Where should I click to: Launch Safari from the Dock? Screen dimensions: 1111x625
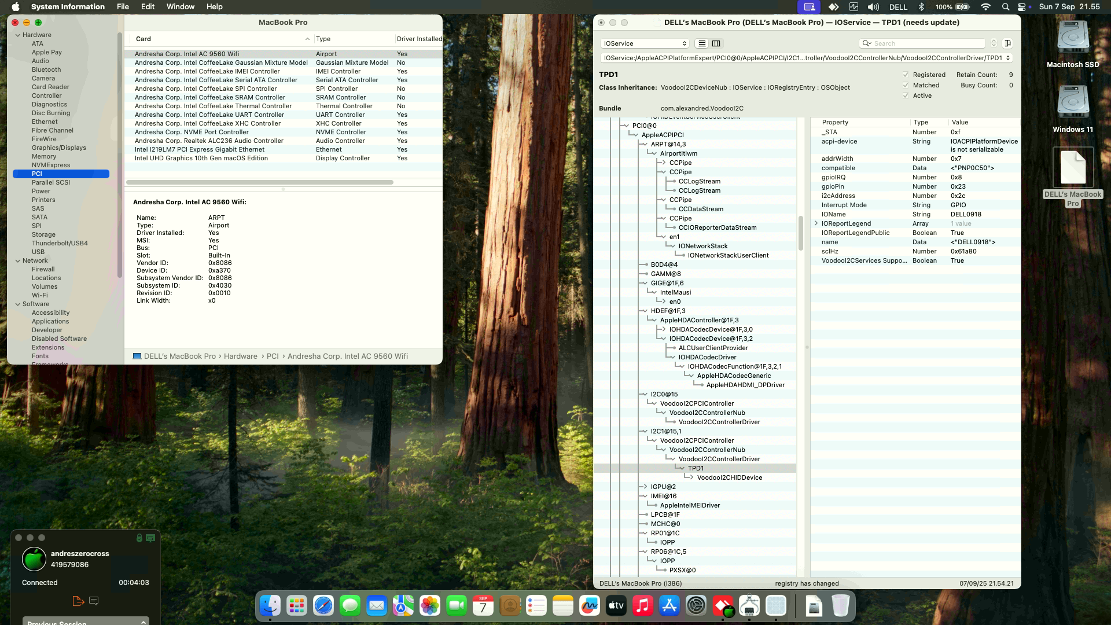point(323,606)
